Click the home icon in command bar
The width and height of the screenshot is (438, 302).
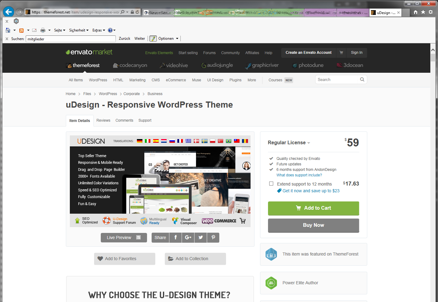(x=8, y=30)
